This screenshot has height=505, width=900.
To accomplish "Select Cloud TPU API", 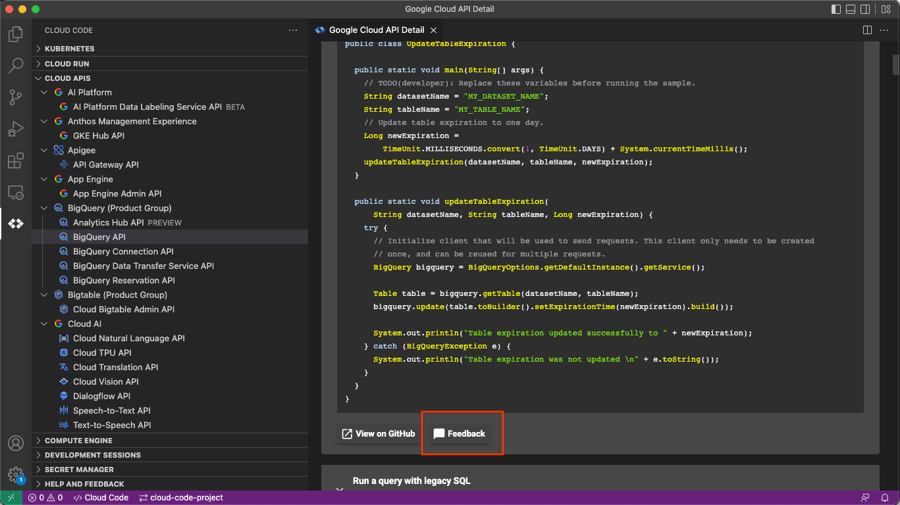I will [x=170, y=352].
